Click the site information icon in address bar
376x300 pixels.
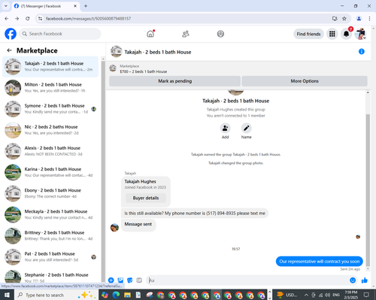[x=40, y=19]
